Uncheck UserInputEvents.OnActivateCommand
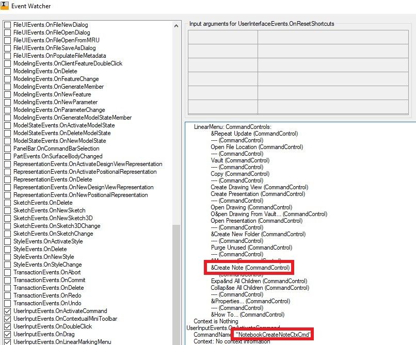Image resolution: width=416 pixels, height=345 pixels. pyautogui.click(x=7, y=311)
